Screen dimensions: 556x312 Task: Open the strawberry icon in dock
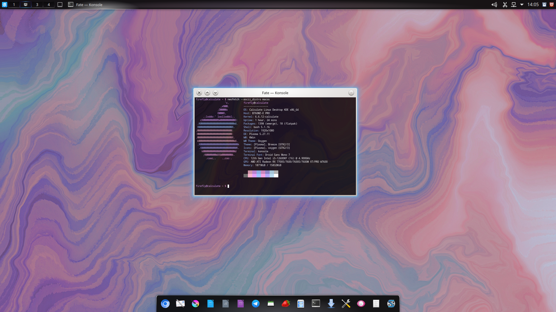point(286,304)
